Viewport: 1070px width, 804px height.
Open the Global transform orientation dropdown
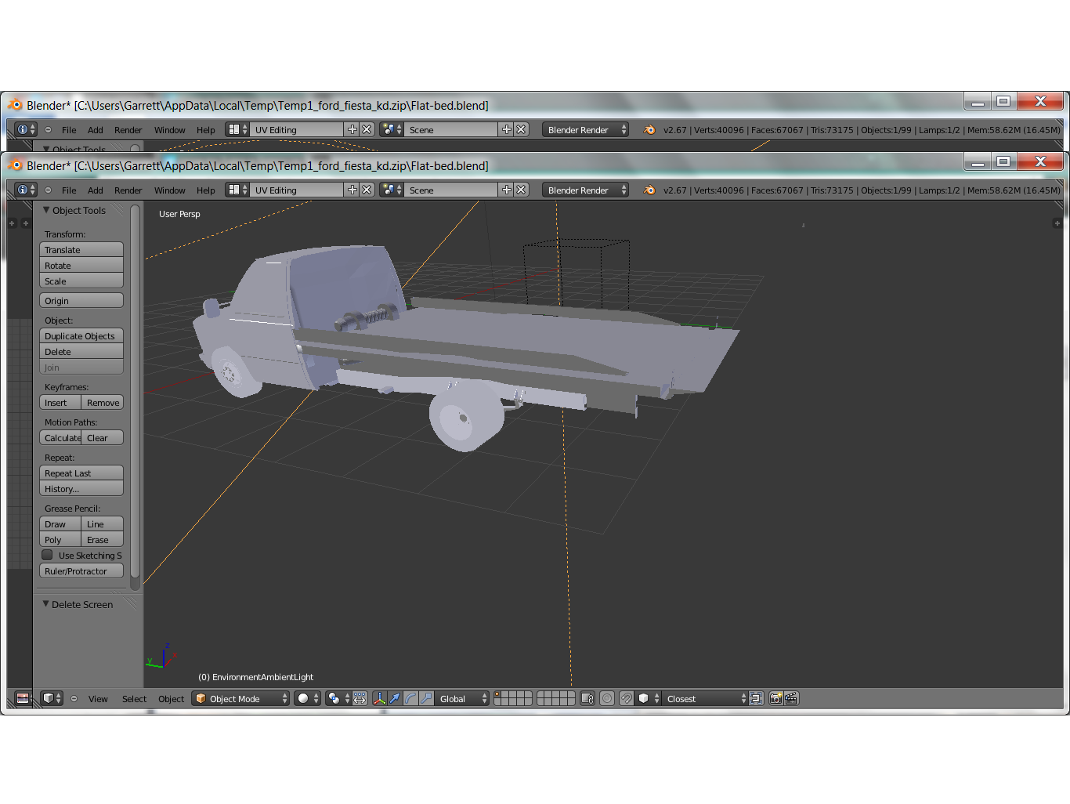462,698
